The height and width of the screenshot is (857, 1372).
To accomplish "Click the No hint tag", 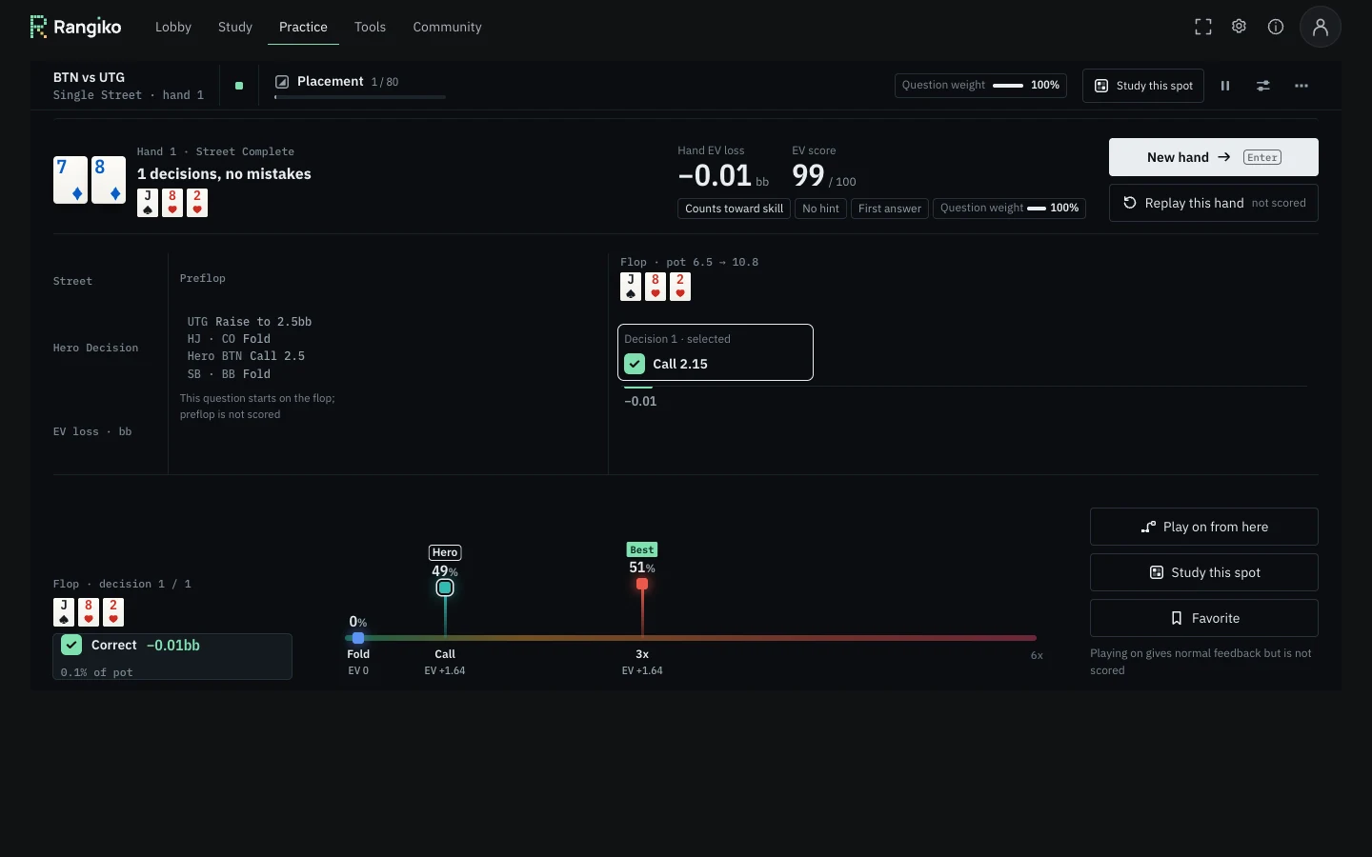I will [820, 209].
